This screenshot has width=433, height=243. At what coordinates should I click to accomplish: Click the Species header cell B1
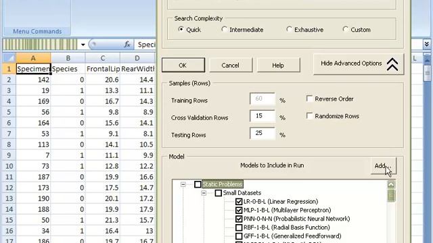(x=68, y=69)
